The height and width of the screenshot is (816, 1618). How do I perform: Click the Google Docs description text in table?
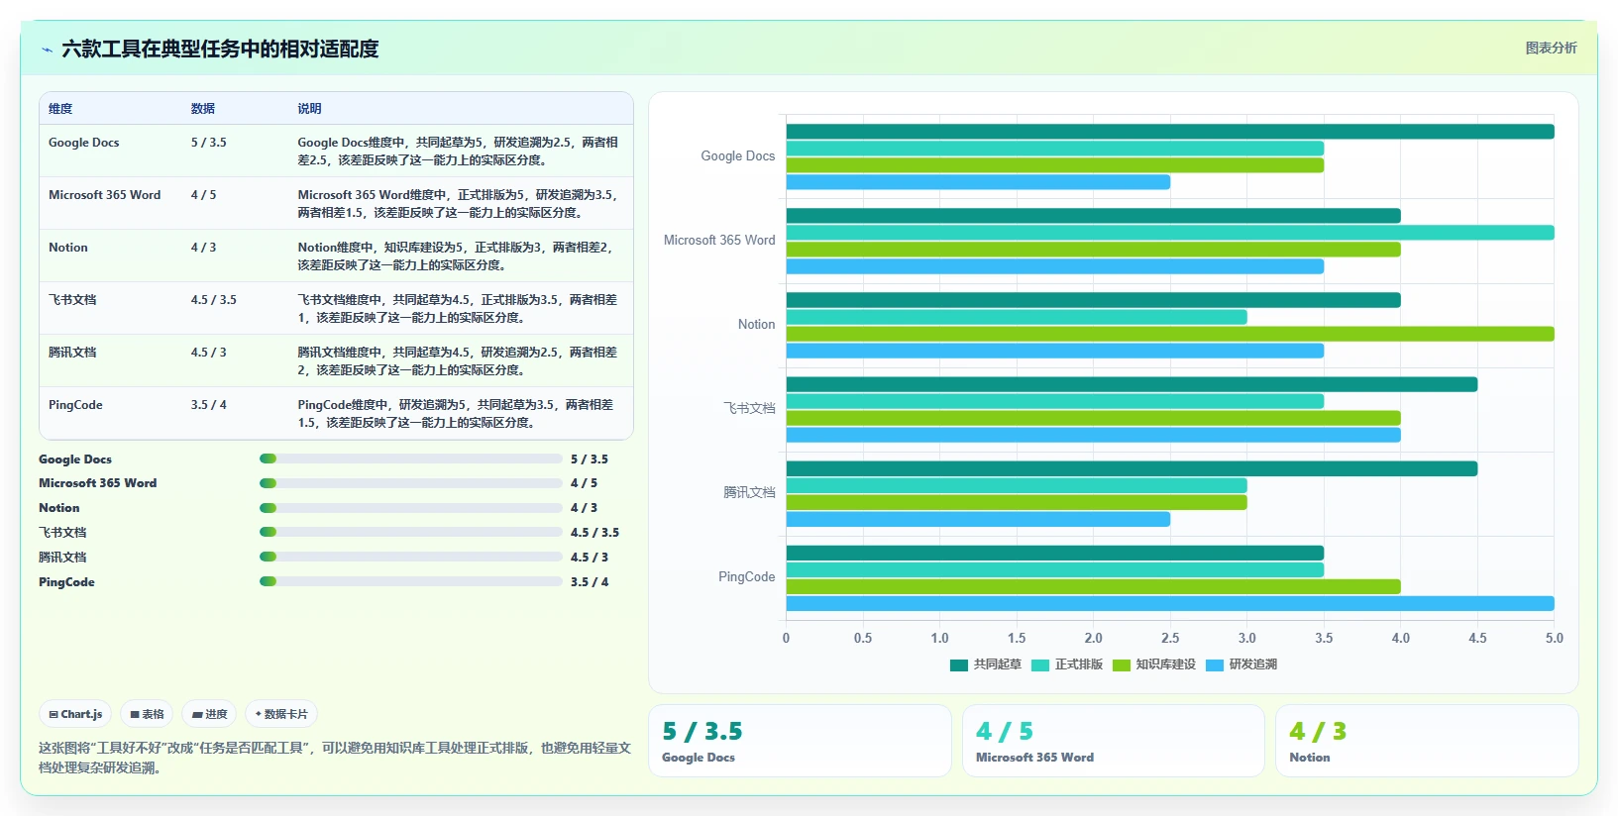click(458, 152)
